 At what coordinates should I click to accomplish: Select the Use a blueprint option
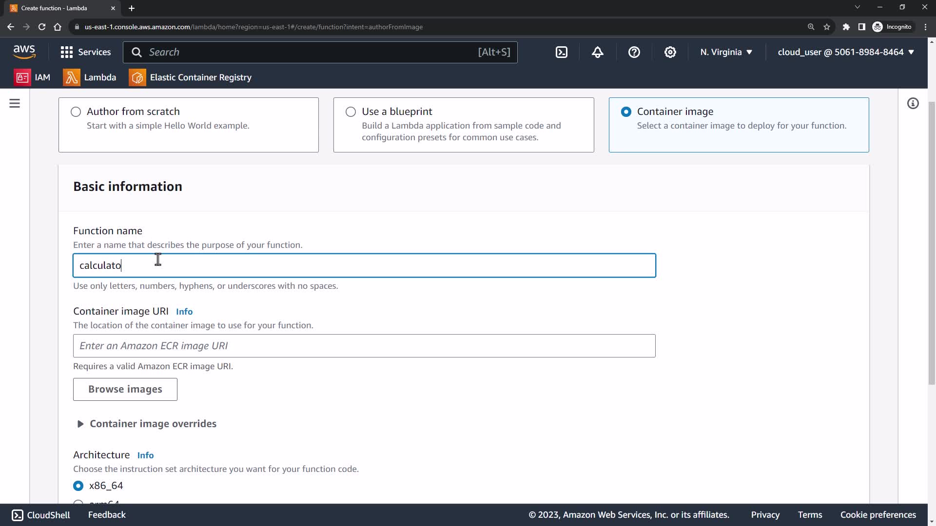pos(351,112)
